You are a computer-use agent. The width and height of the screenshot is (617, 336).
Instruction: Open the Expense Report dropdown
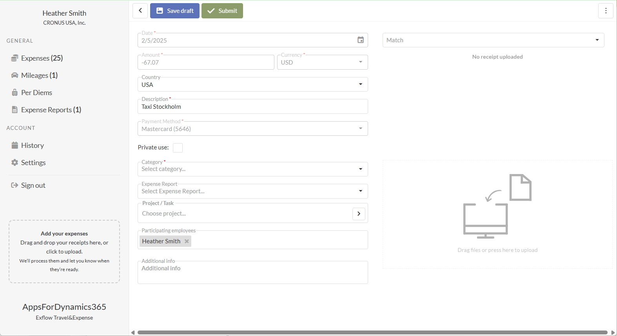tap(252, 191)
